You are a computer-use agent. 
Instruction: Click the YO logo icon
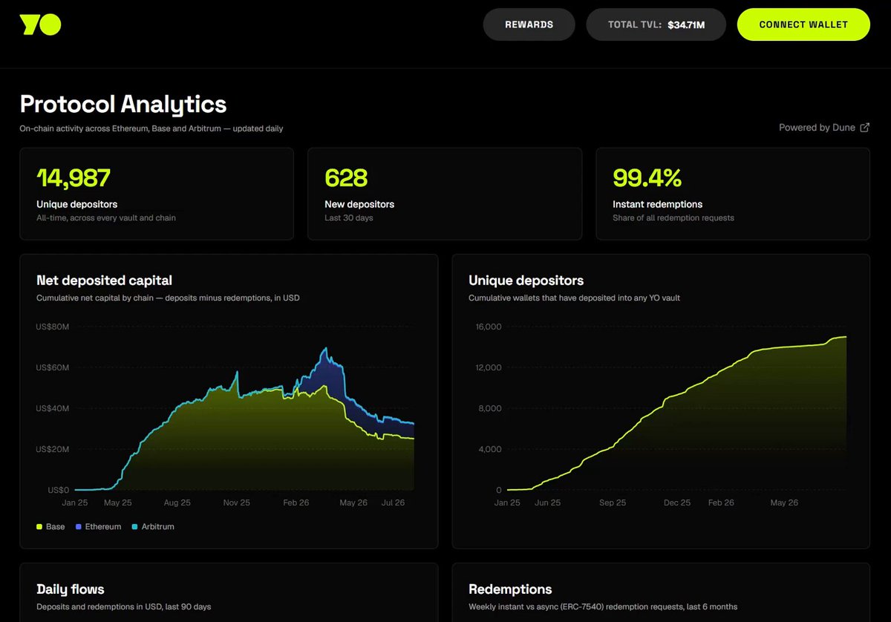point(41,24)
